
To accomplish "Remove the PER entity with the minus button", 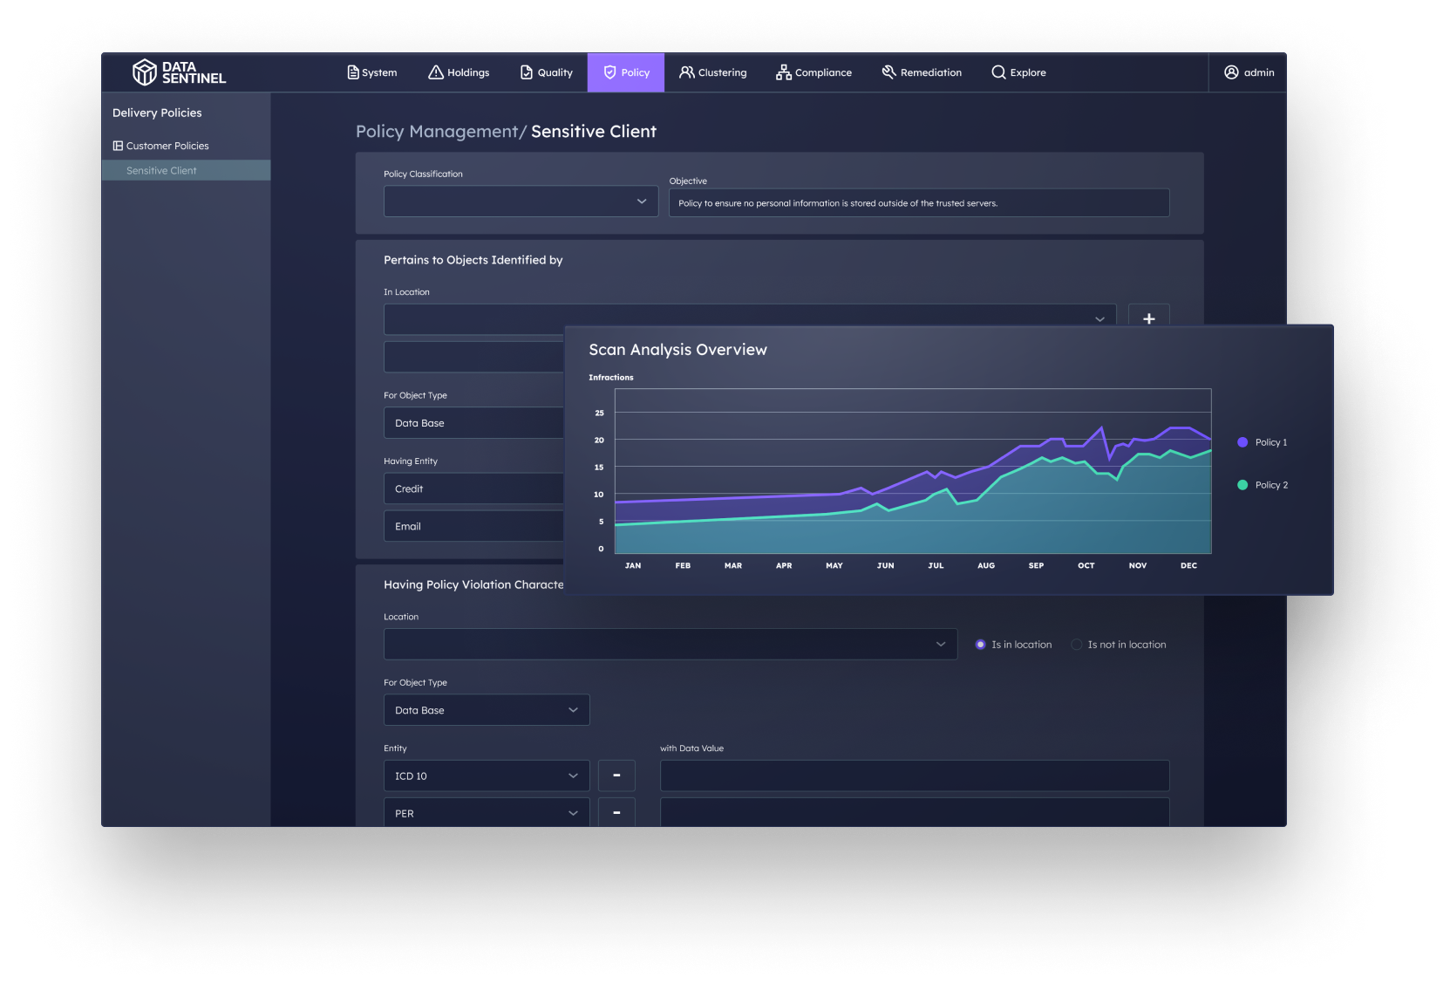I will coord(616,812).
